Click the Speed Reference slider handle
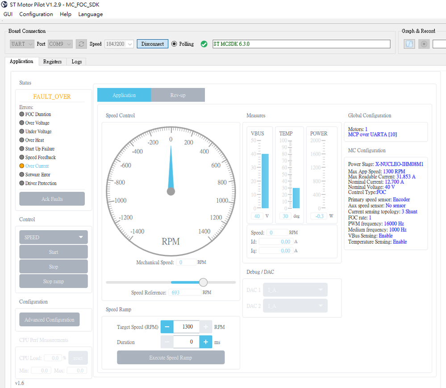Screen dimensions: 446x388 click(203, 282)
